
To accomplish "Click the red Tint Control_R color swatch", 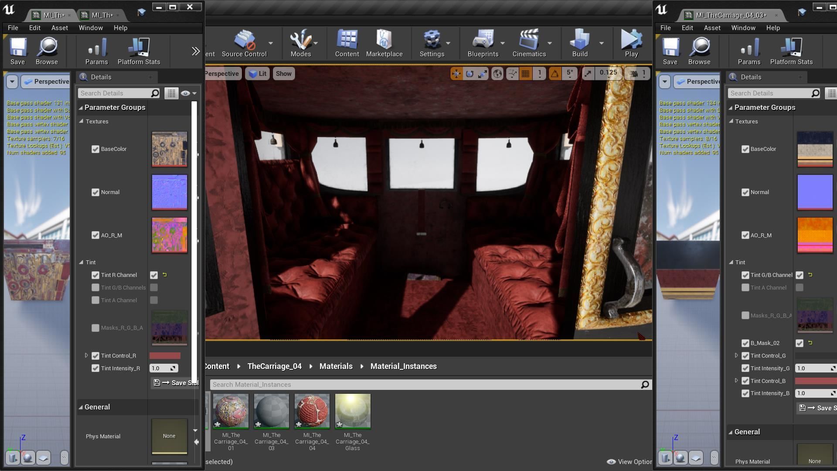I will point(165,356).
